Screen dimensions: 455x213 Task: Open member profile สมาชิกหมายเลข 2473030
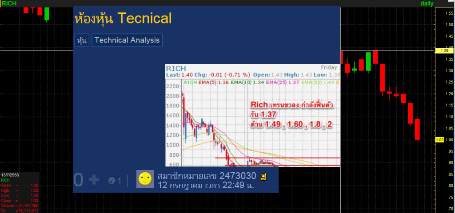pos(207,176)
